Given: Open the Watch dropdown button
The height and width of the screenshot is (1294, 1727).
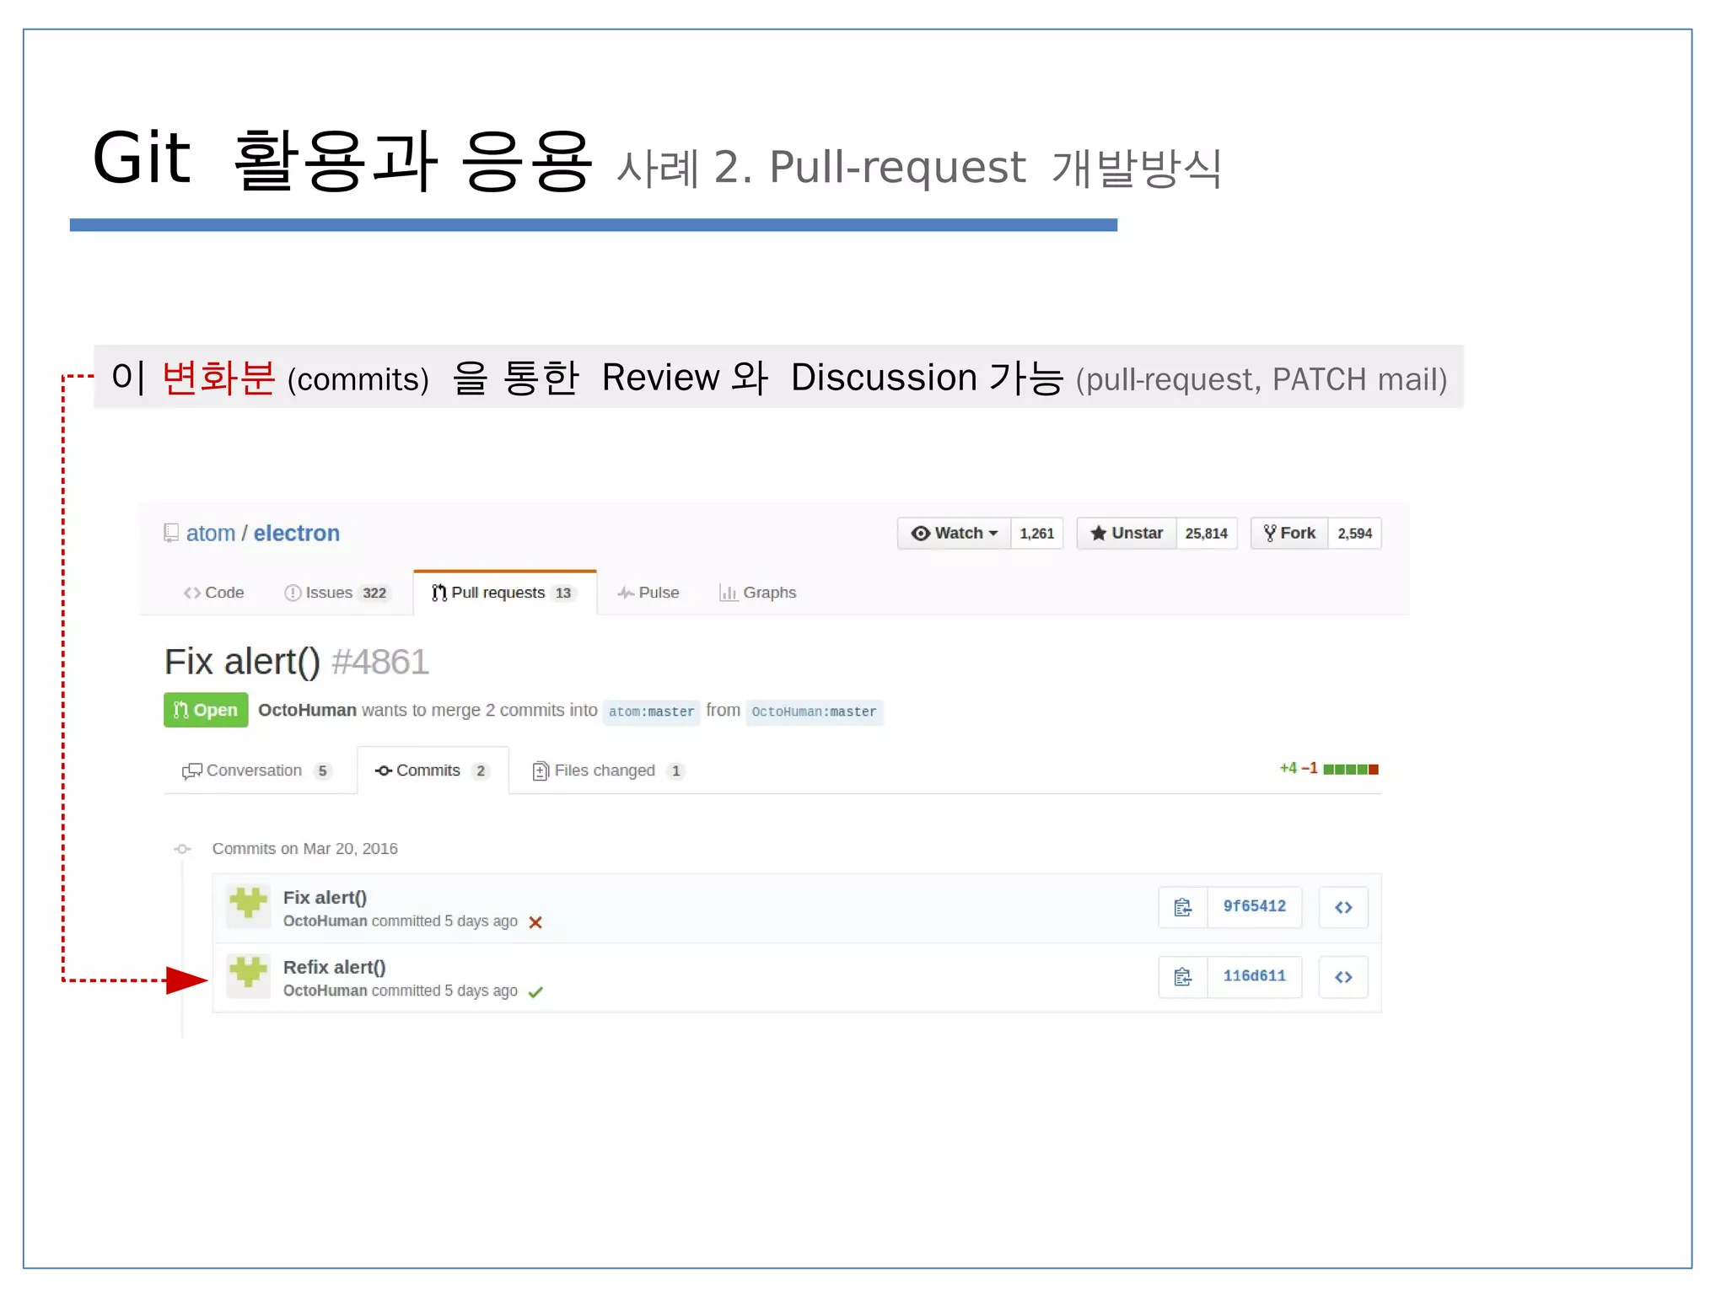Looking at the screenshot, I should point(954,533).
